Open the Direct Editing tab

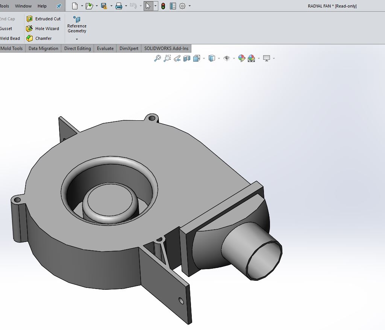click(77, 48)
